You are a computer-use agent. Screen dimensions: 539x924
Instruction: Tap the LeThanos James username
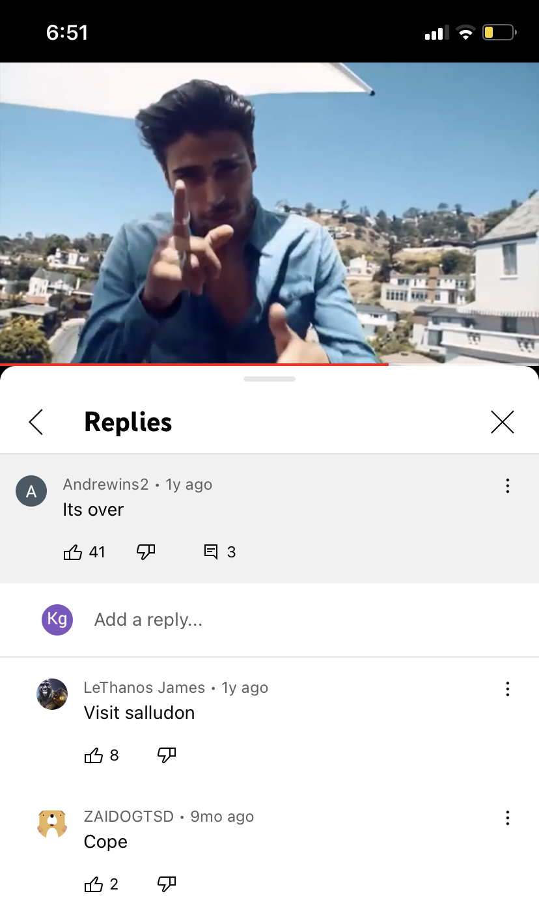[145, 688]
